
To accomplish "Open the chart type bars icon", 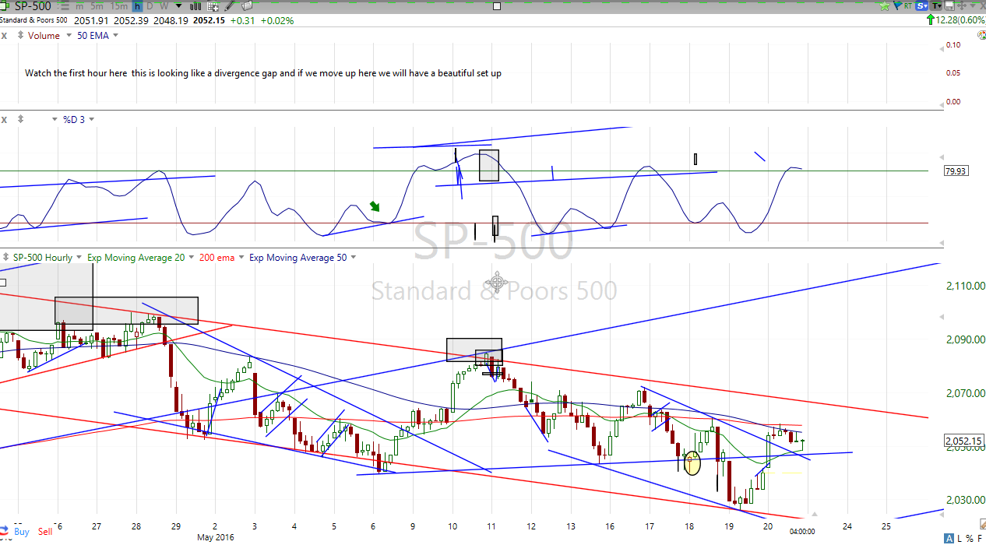I will 195,6.
